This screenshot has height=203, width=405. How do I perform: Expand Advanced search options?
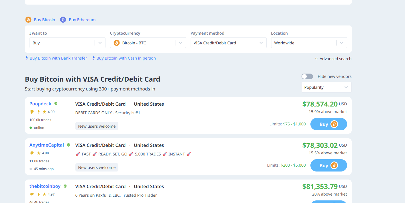click(x=333, y=59)
